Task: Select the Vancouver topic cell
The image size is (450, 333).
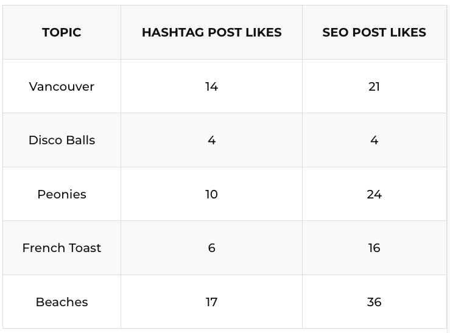Action: click(62, 86)
